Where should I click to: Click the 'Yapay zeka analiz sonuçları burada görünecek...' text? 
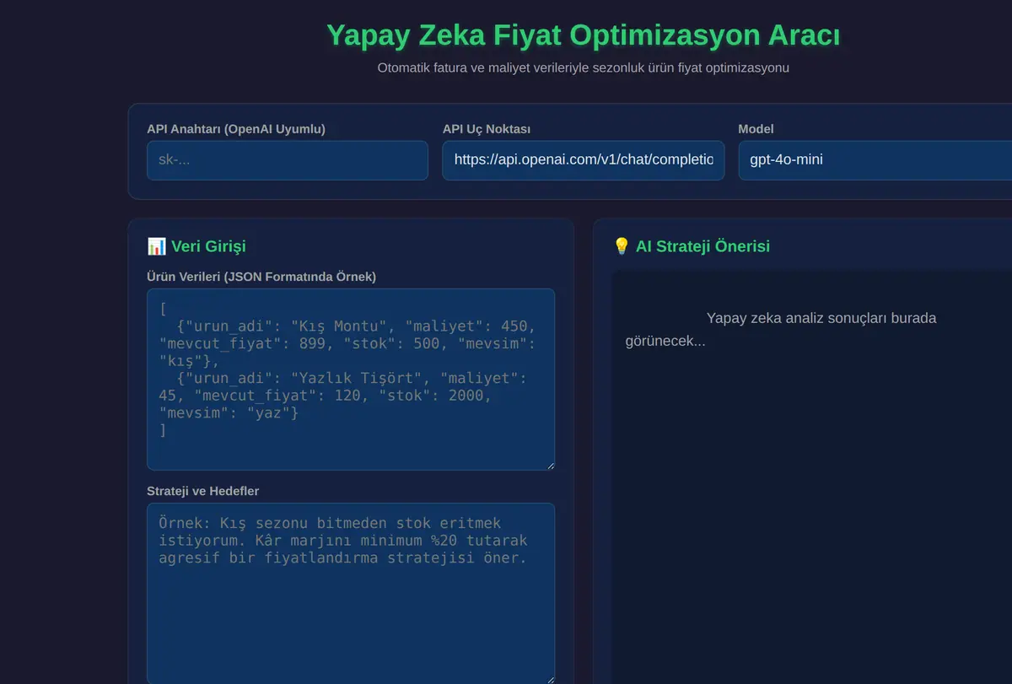click(781, 330)
